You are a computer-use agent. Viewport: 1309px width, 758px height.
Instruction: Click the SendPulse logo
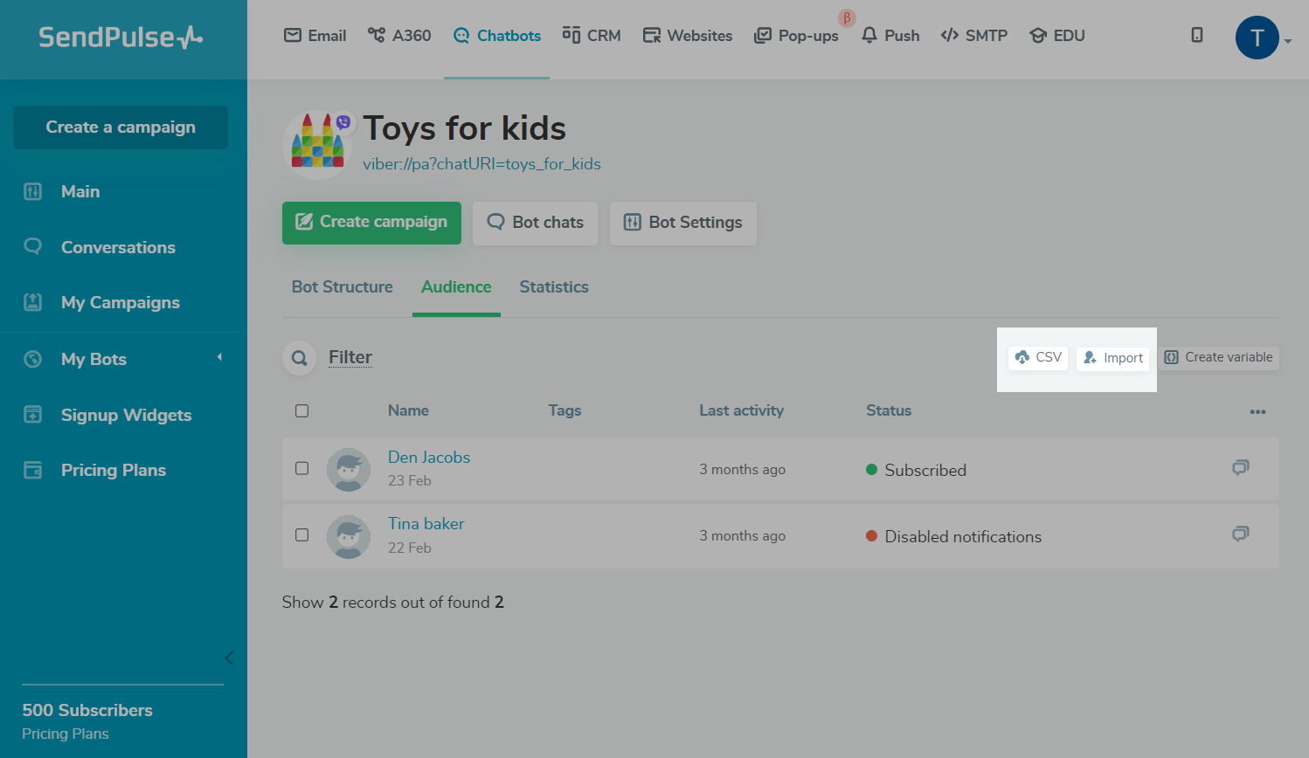pyautogui.click(x=121, y=37)
